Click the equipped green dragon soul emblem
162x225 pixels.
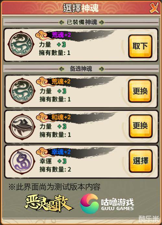click(21, 44)
